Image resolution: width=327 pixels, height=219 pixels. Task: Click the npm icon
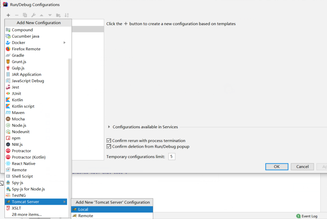[x=8, y=138]
